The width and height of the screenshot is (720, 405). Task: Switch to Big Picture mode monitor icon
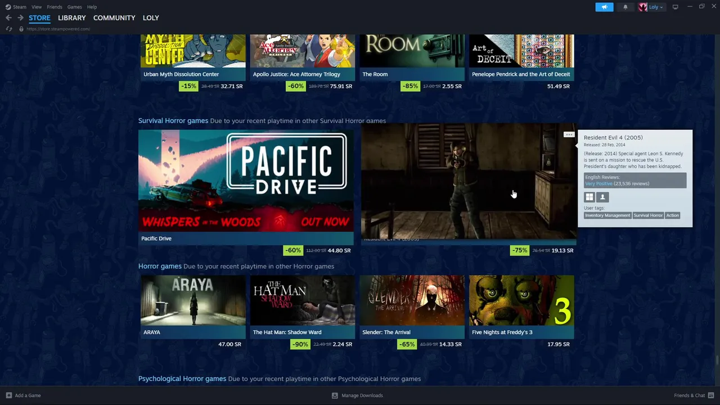[x=675, y=7]
